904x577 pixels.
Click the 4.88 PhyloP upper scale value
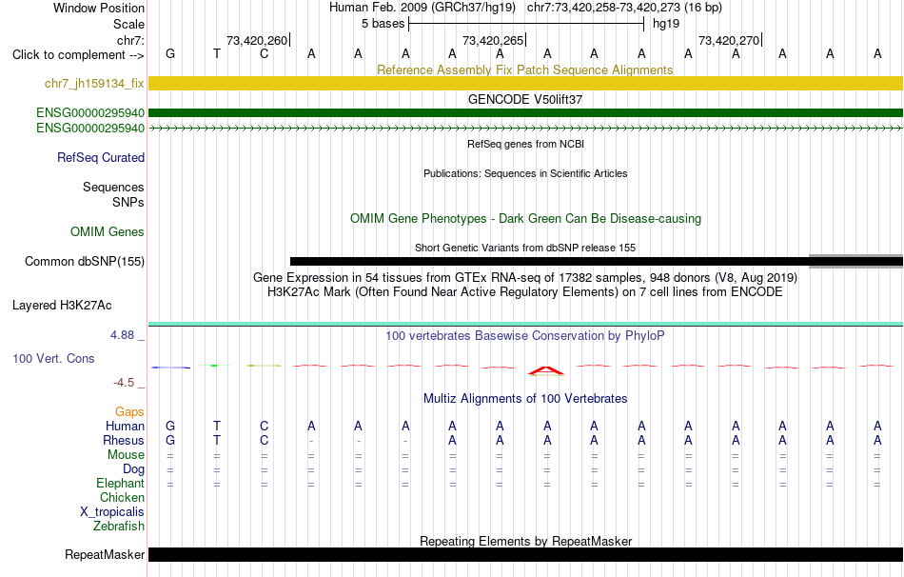click(122, 334)
